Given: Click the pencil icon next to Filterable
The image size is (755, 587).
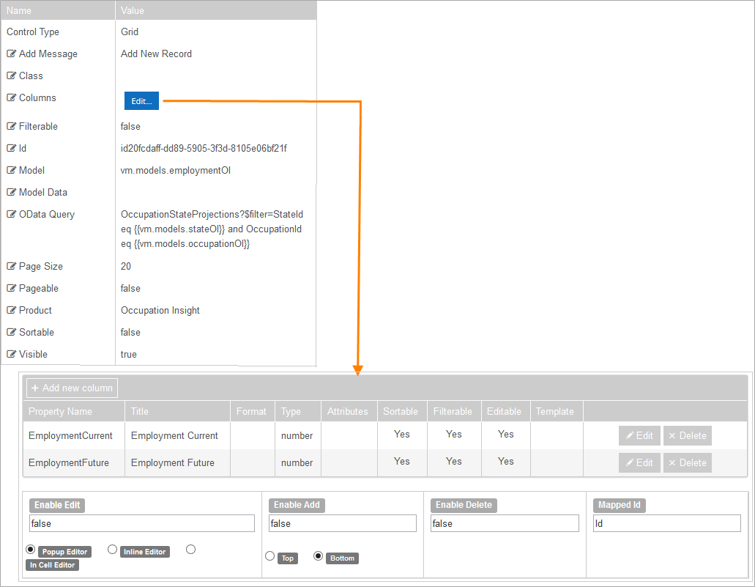Looking at the screenshot, I should click(x=11, y=127).
